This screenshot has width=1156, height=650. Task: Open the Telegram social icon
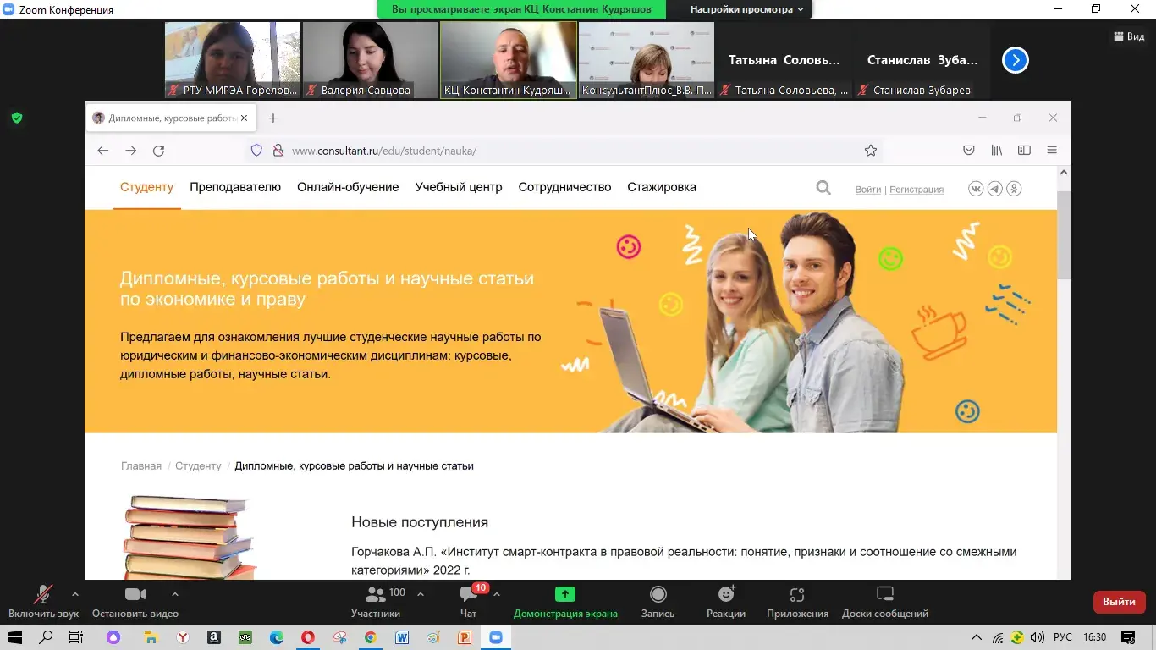[x=995, y=189]
